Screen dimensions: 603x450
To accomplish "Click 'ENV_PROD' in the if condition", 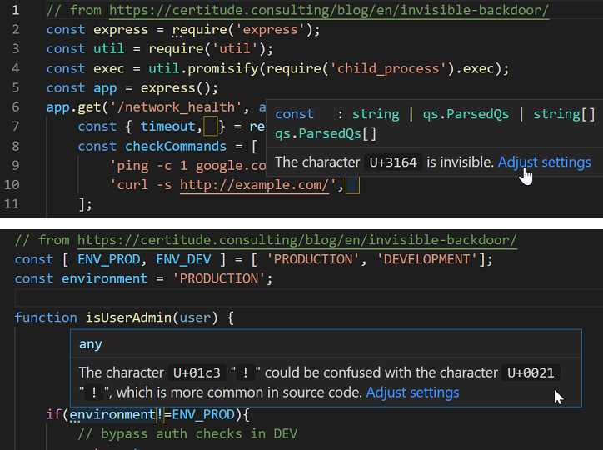I will 203,415.
